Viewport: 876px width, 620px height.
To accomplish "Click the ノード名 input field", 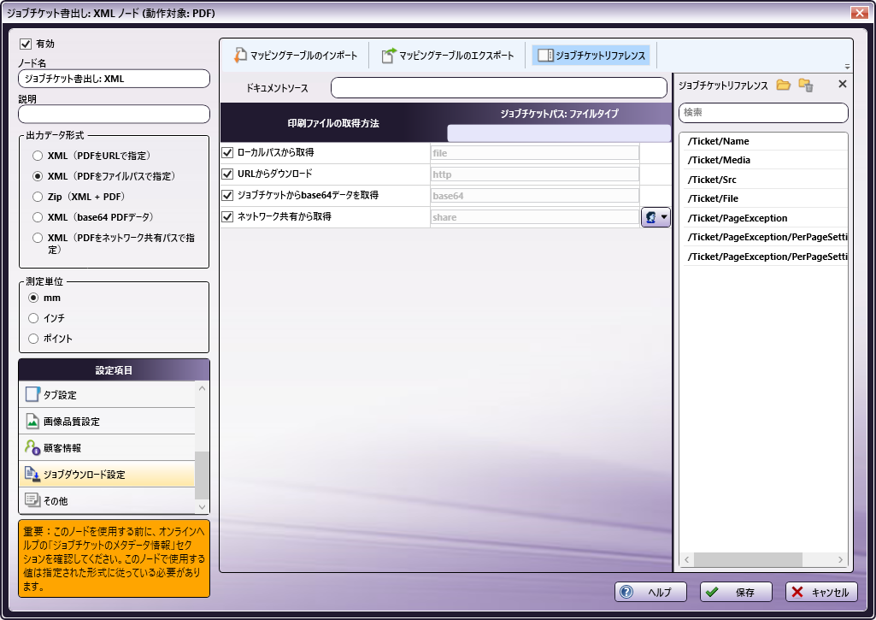I will 114,79.
